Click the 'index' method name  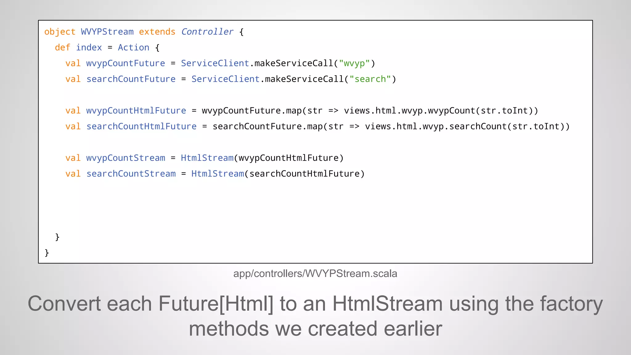click(89, 47)
